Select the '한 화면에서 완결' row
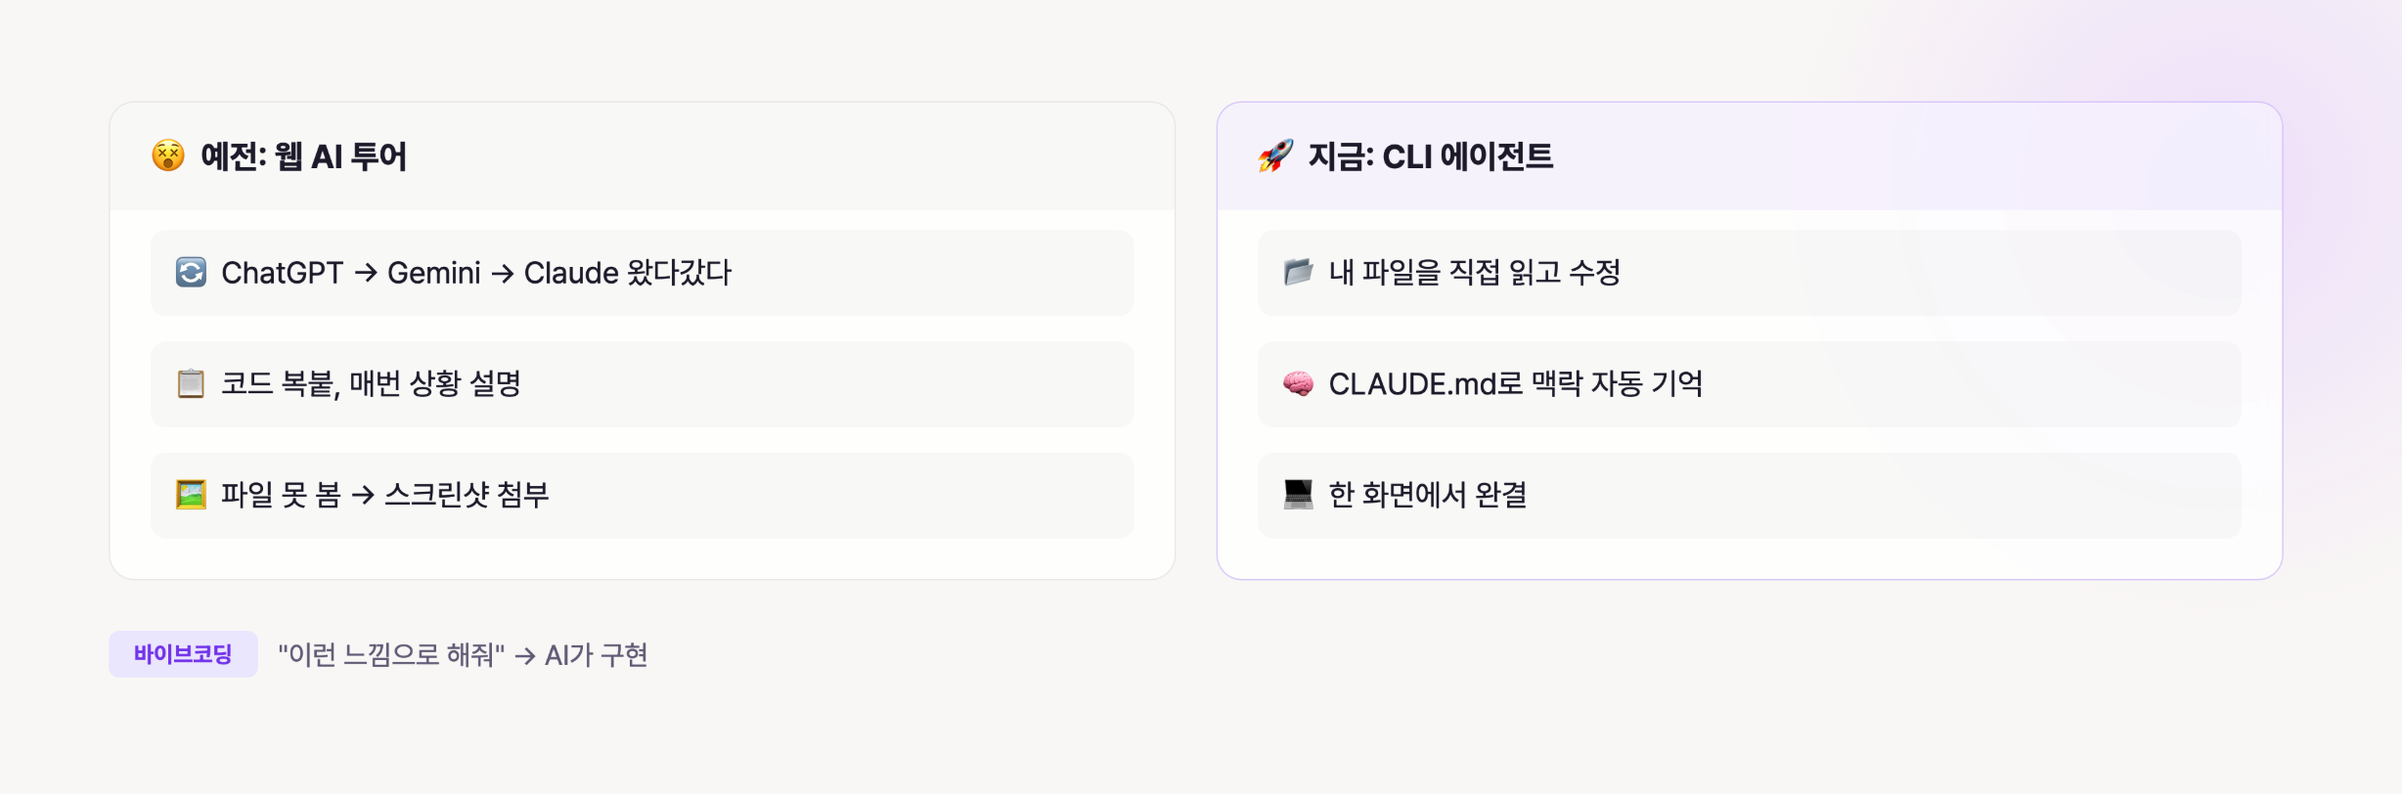The image size is (2402, 794). 1749,496
